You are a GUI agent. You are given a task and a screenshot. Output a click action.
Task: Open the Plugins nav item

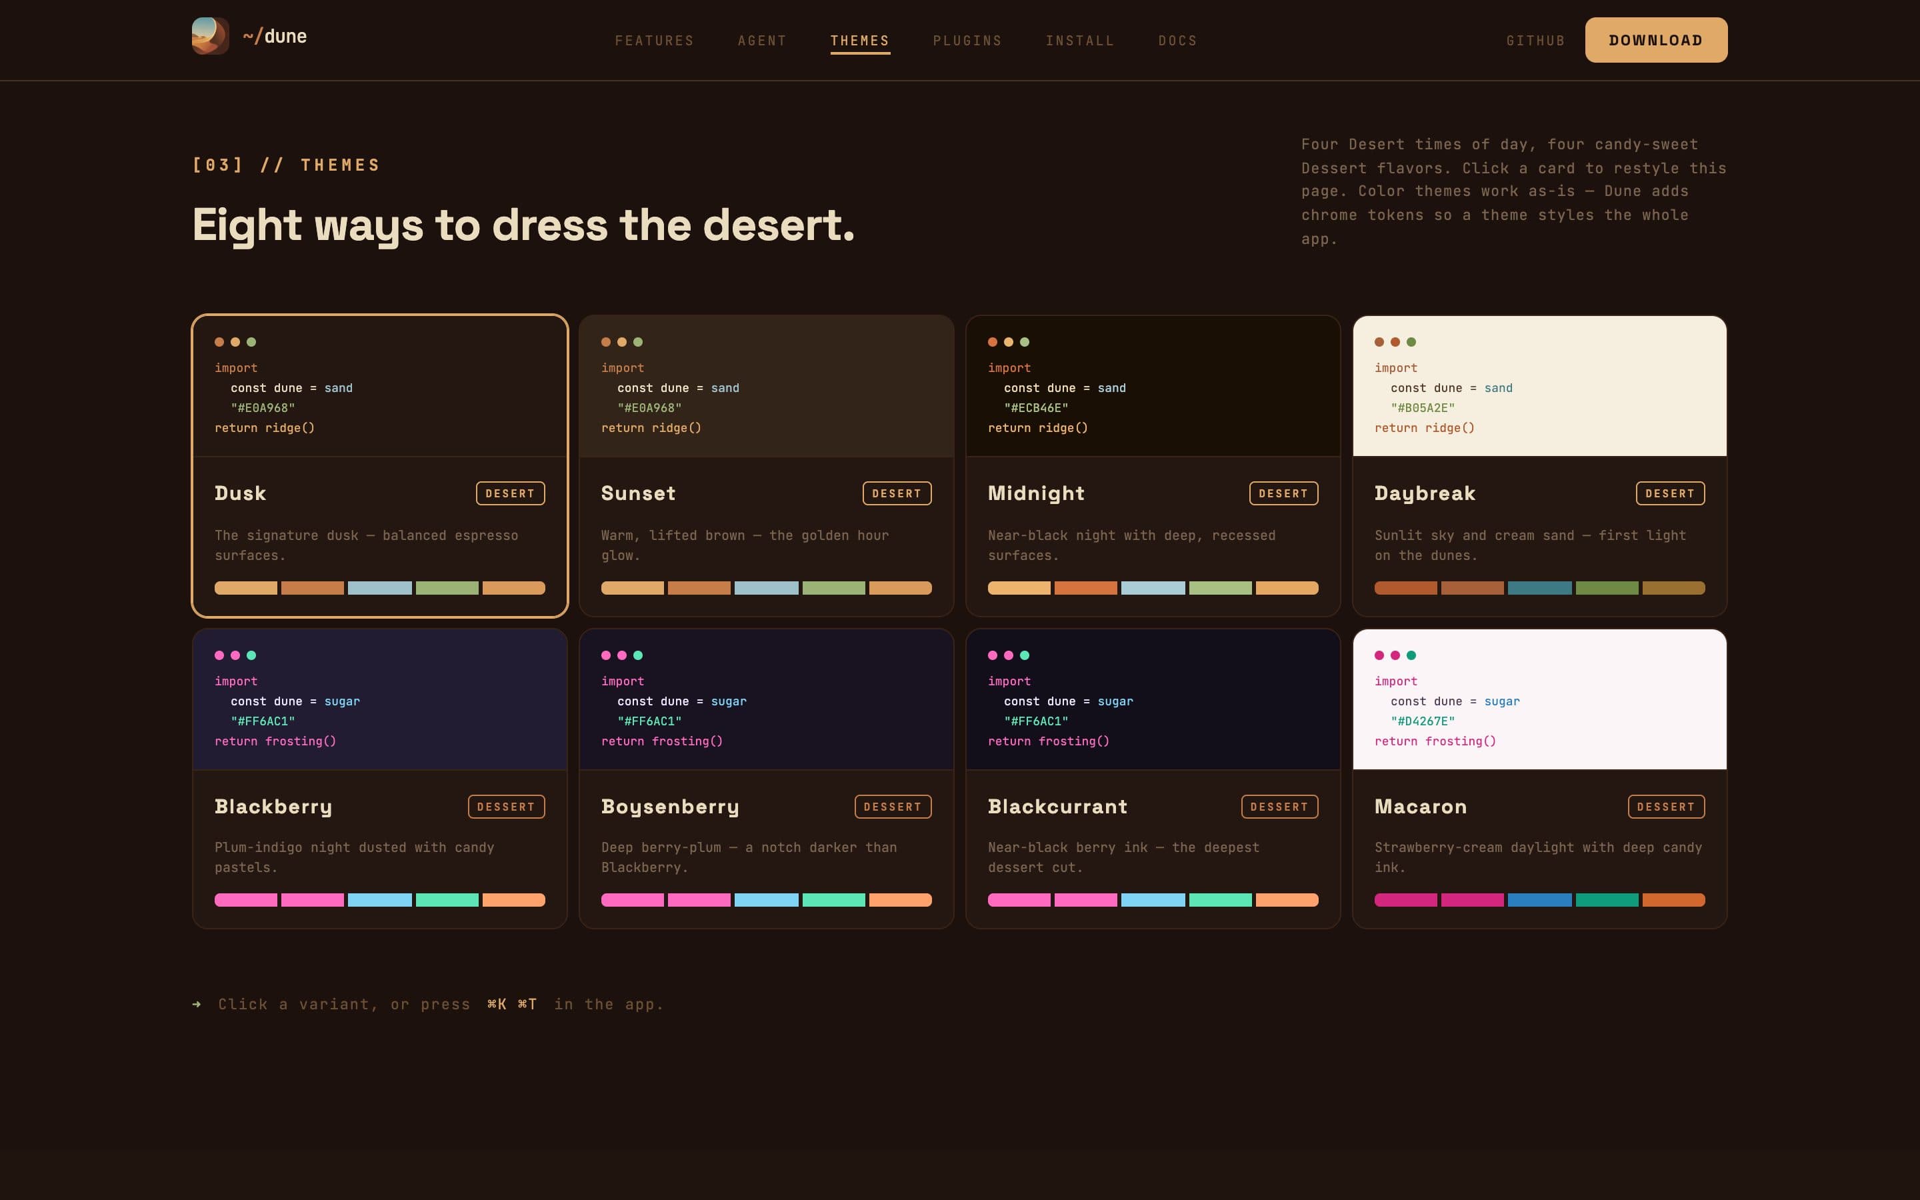(x=967, y=41)
